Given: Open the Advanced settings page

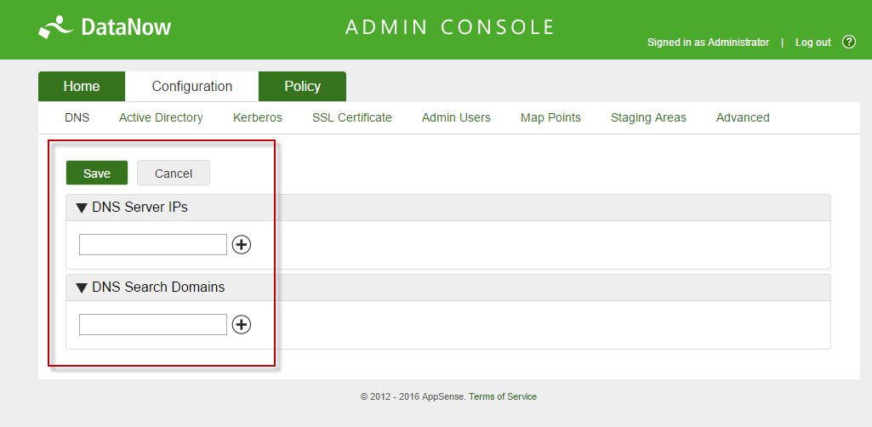Looking at the screenshot, I should point(743,117).
